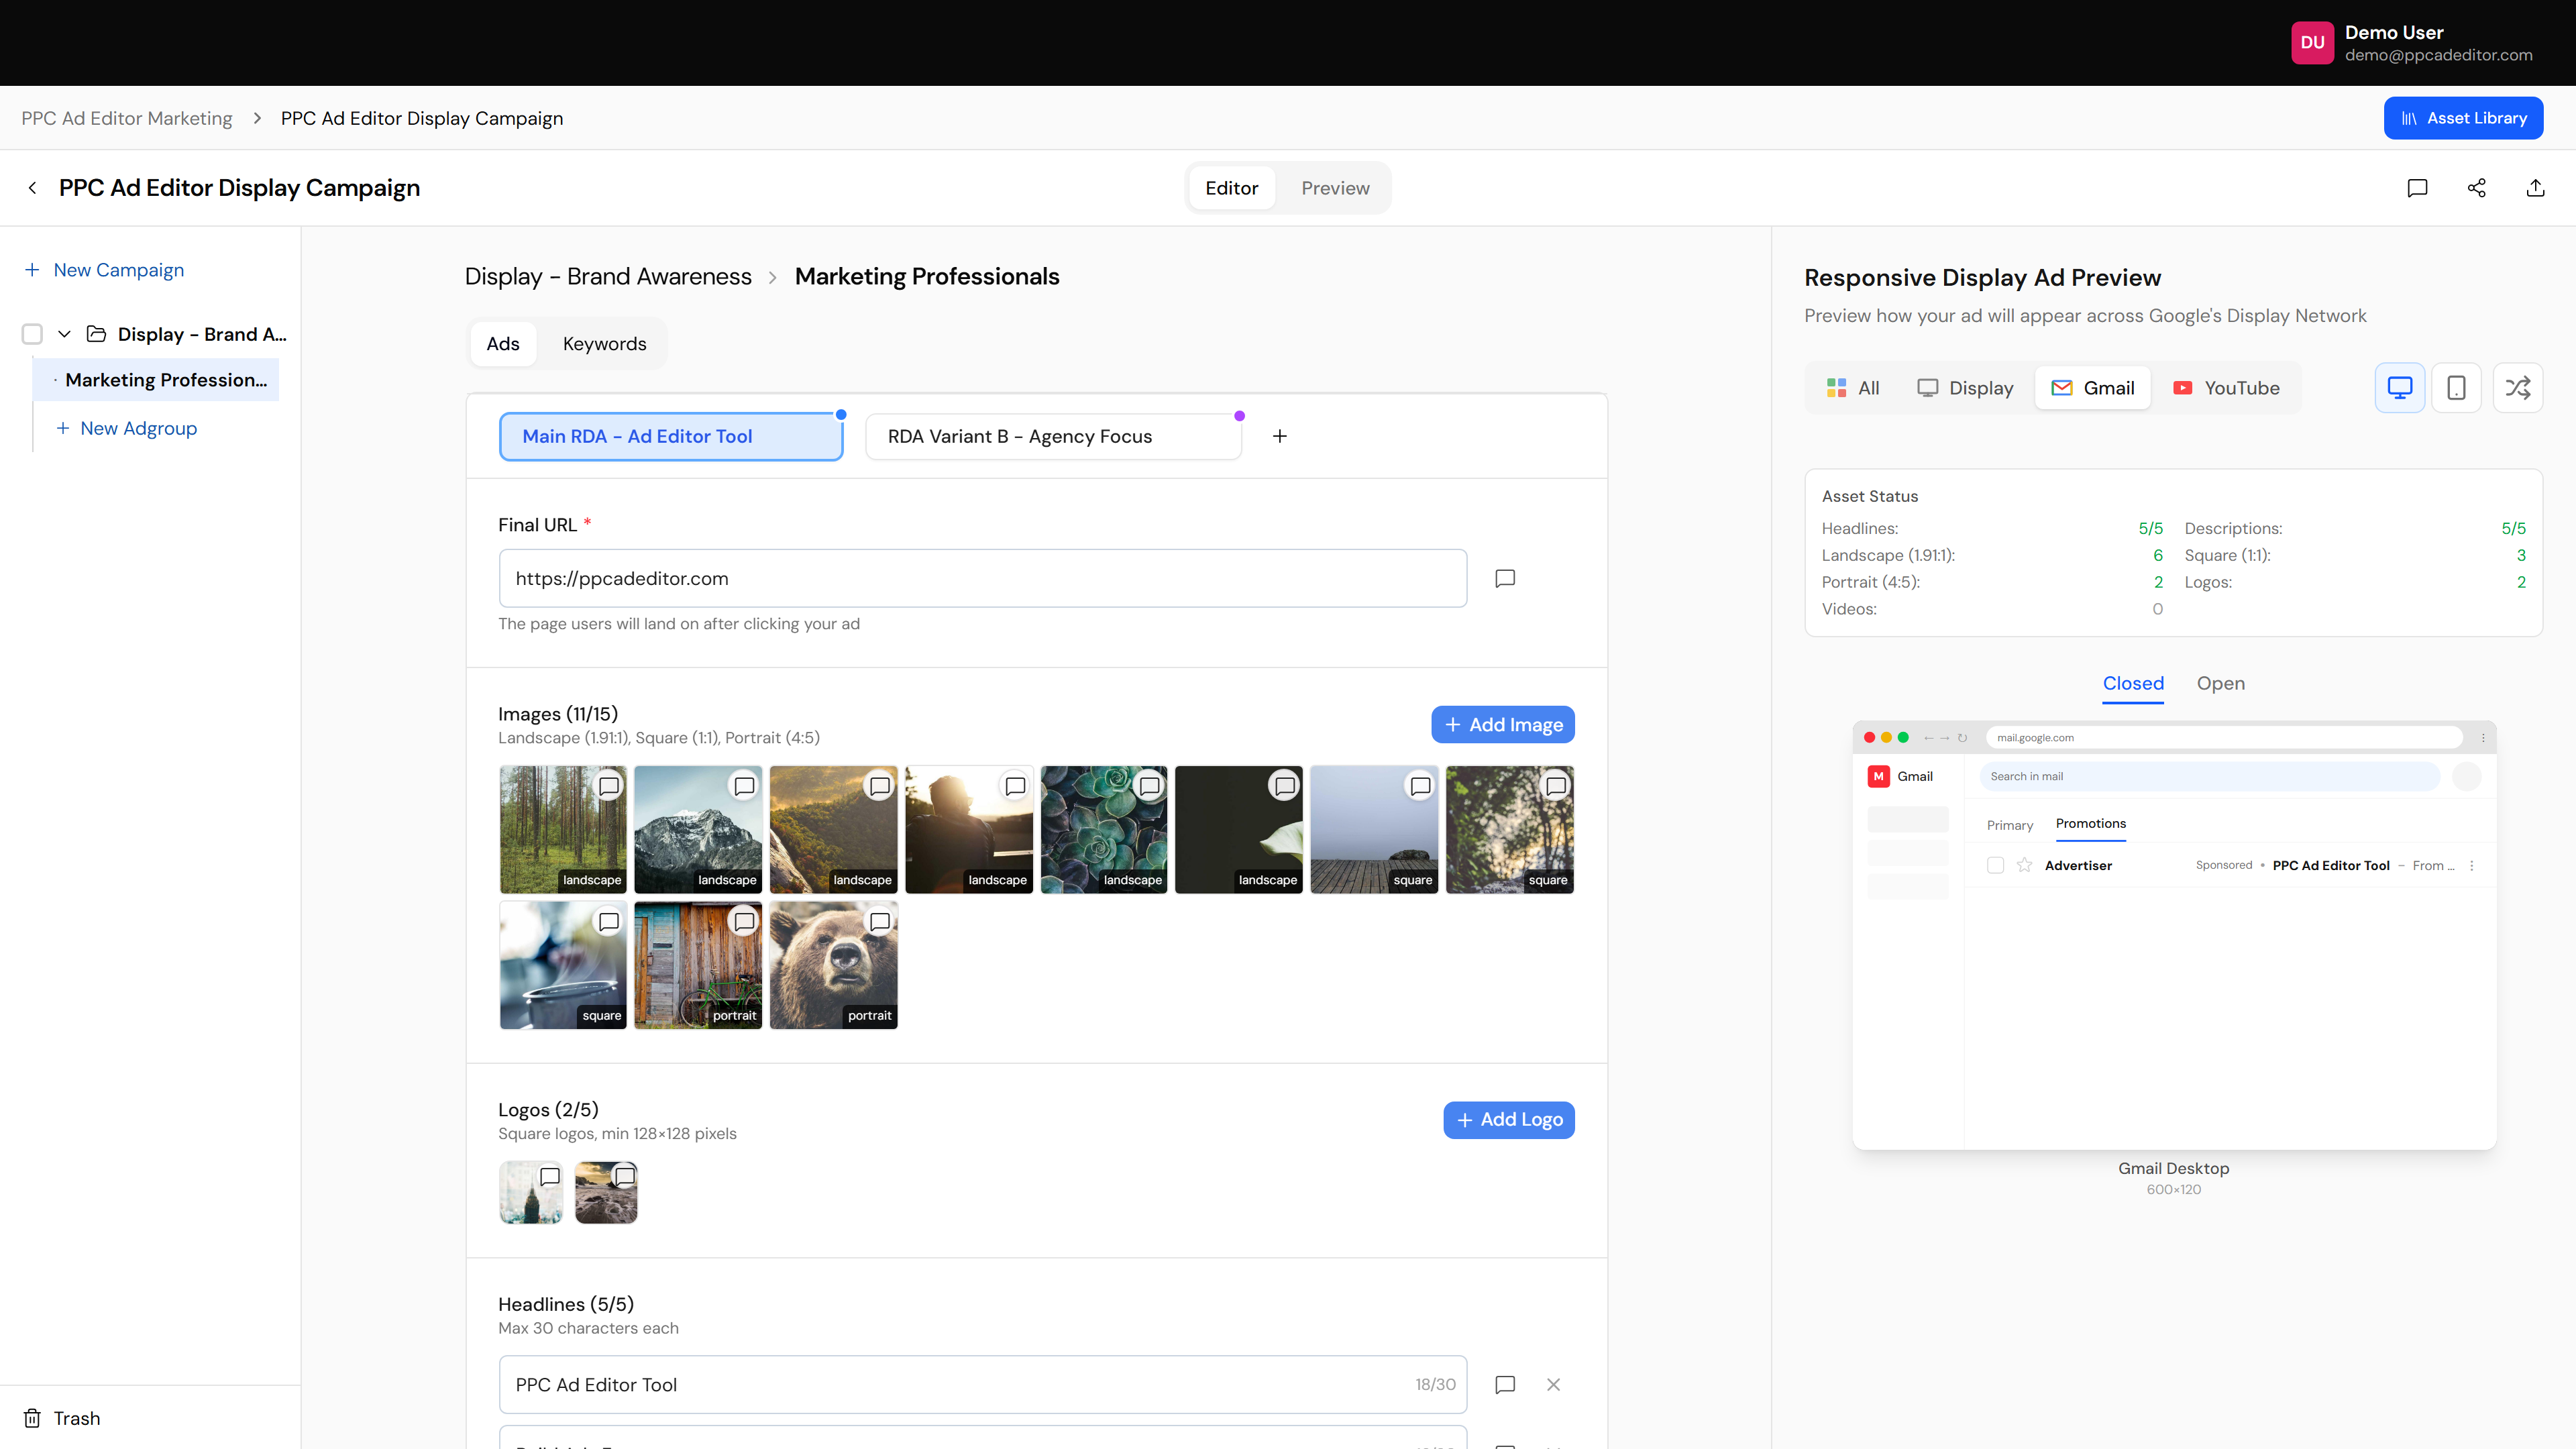
Task: Select RDA Variant B - Agency Focus tab
Action: tap(1053, 437)
